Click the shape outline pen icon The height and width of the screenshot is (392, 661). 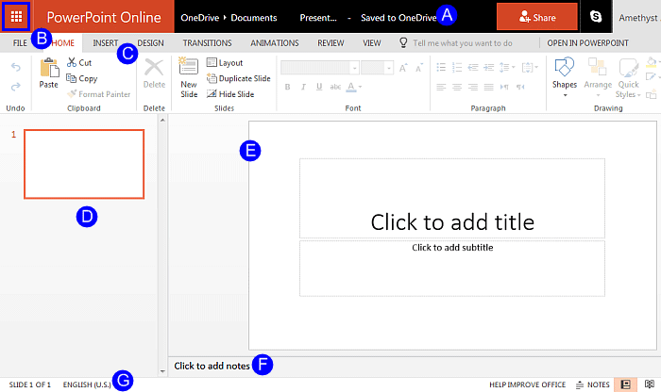(652, 77)
